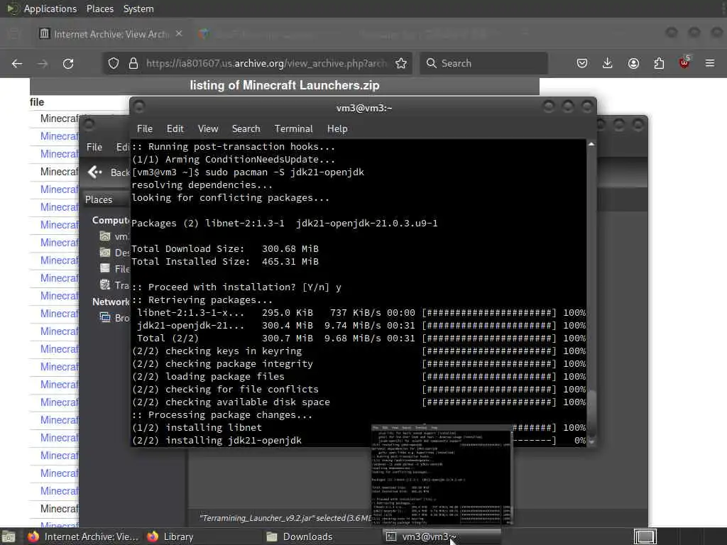Screen dimensions: 727x545
Task: Open the Places menu in top panel
Action: pos(99,9)
